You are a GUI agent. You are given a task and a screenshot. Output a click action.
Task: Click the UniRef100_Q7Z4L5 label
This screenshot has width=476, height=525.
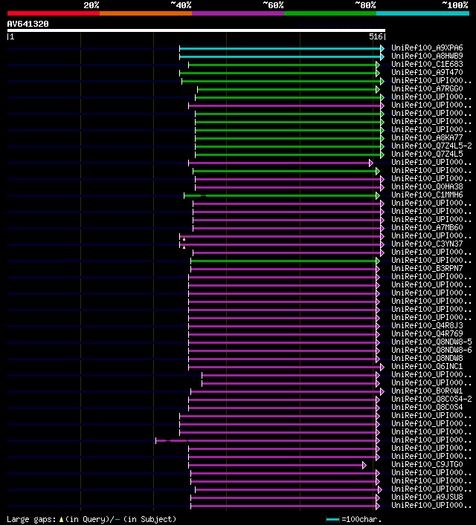coord(427,154)
